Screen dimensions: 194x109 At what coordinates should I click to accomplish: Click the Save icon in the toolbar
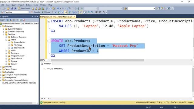tap(12, 8)
